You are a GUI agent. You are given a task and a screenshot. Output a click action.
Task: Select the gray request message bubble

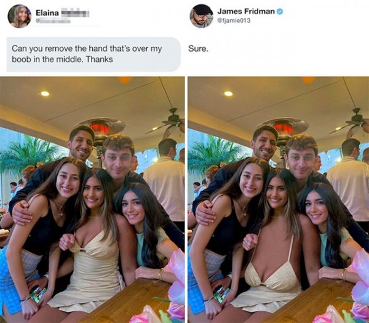click(x=93, y=54)
